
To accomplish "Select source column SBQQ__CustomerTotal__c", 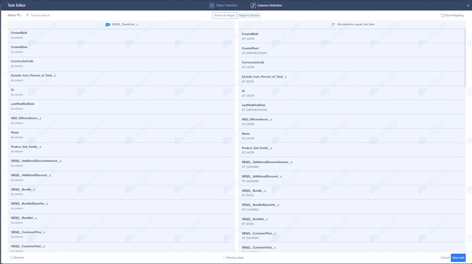I will 121,247.
